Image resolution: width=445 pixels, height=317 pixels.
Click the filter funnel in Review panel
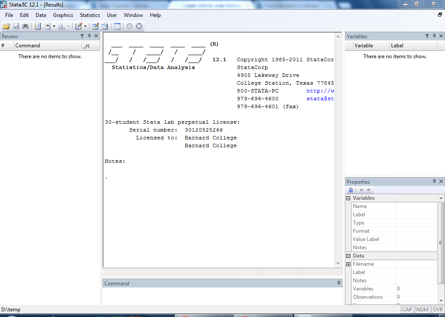coord(82,36)
